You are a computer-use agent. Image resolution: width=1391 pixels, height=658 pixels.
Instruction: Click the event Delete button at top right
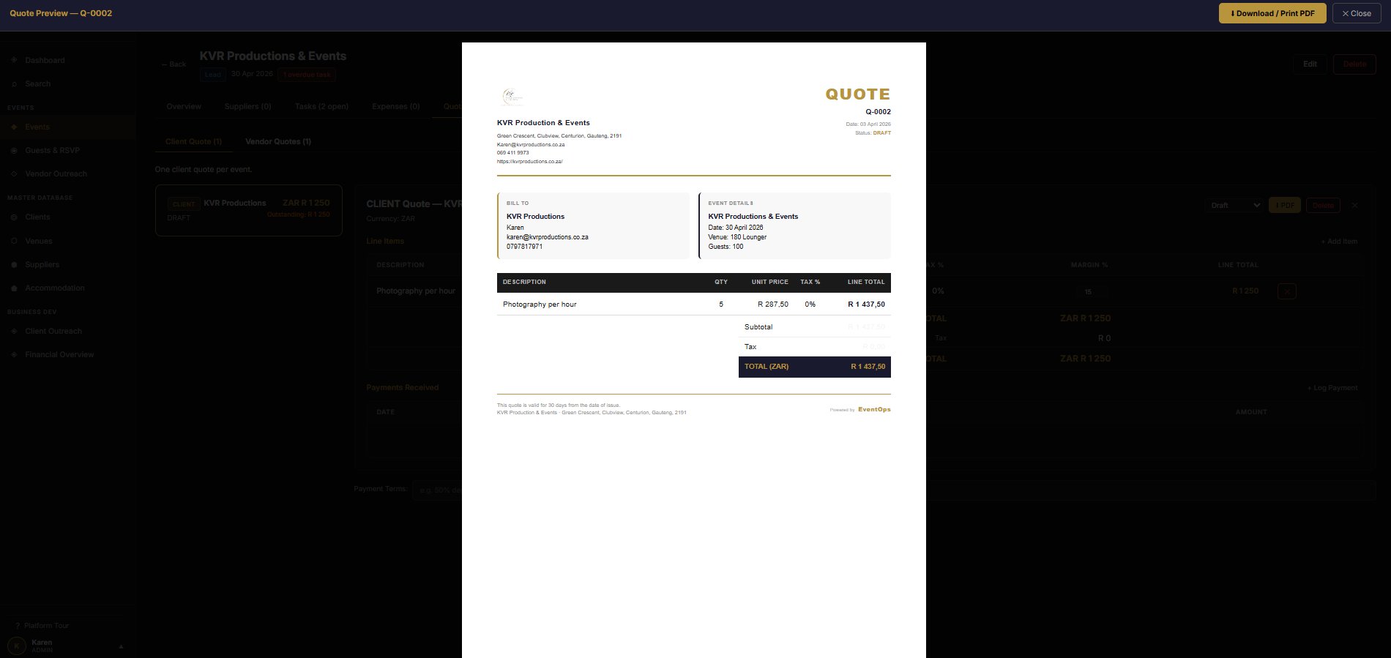[x=1354, y=64]
